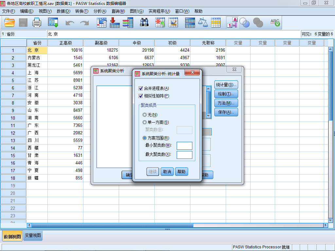Click the Insert cases icon
Viewport: 335px width, 251px height.
[160, 23]
